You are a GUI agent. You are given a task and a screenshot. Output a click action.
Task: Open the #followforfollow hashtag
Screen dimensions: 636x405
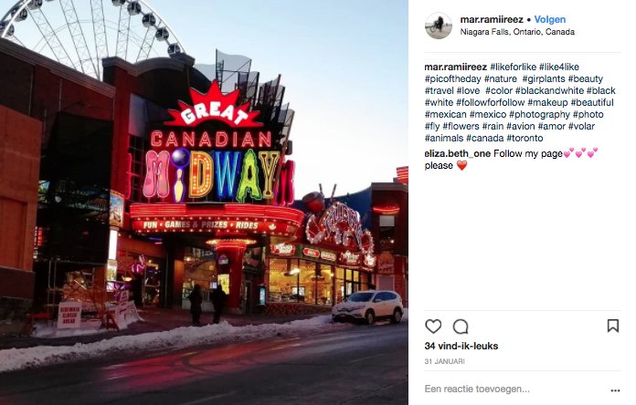coord(490,102)
